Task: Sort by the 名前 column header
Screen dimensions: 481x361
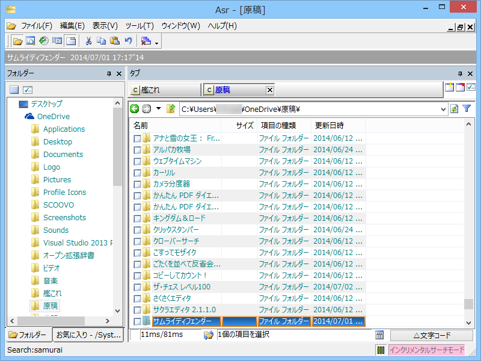Action: click(175, 126)
